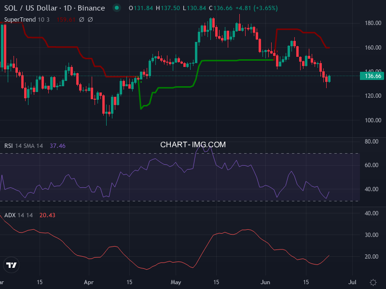Screen dimensions: 386x289
Task: Click RSI value 37.46
Action: coord(57,146)
